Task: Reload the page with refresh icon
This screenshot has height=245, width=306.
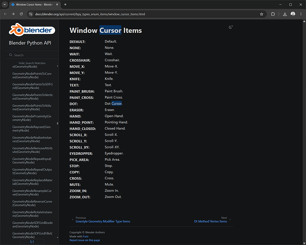Action: (x=21, y=14)
